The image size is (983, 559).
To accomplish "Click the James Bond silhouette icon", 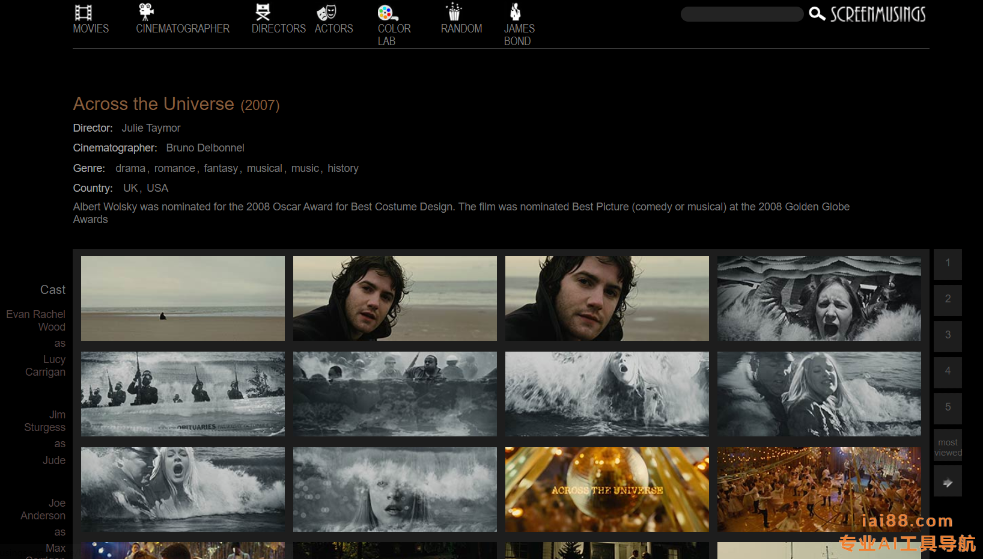I will [x=515, y=12].
